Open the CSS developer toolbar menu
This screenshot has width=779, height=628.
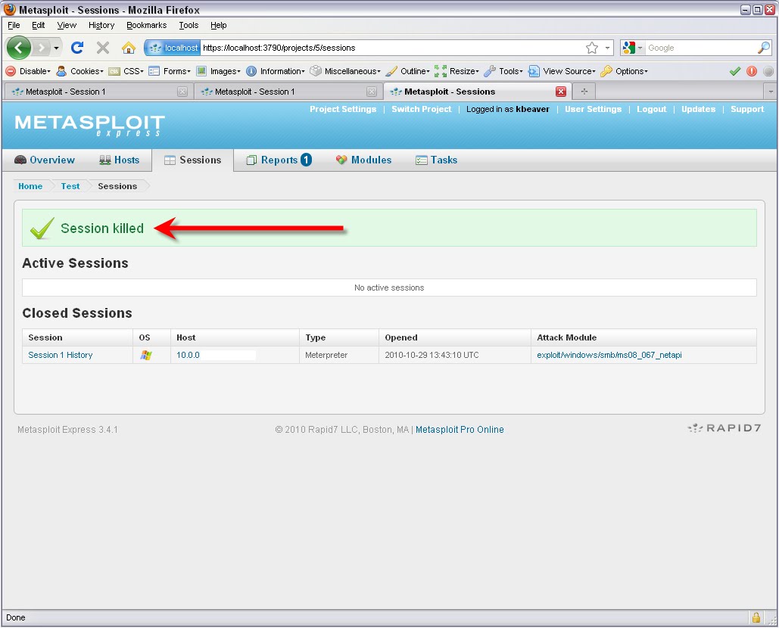pos(126,71)
